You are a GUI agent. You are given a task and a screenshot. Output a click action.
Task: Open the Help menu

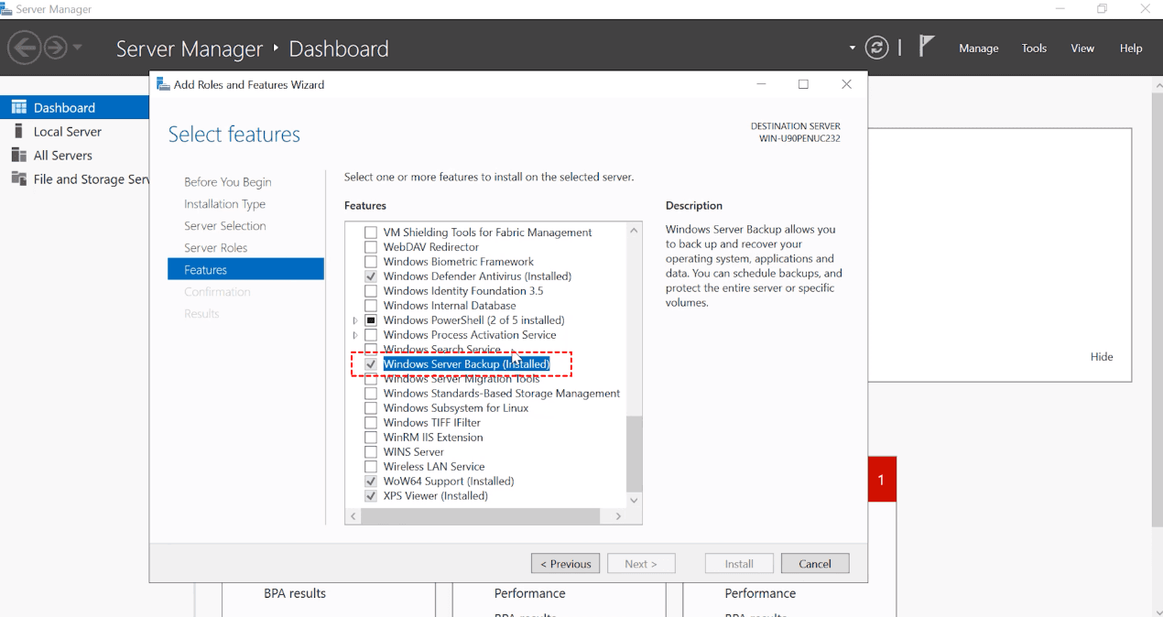click(1131, 49)
